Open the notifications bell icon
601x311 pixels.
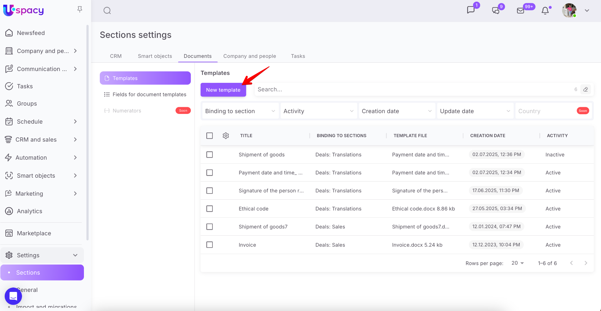tap(545, 11)
